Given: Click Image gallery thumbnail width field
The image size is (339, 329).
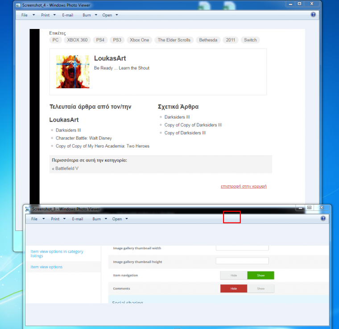Looking at the screenshot, I should click(x=242, y=248).
